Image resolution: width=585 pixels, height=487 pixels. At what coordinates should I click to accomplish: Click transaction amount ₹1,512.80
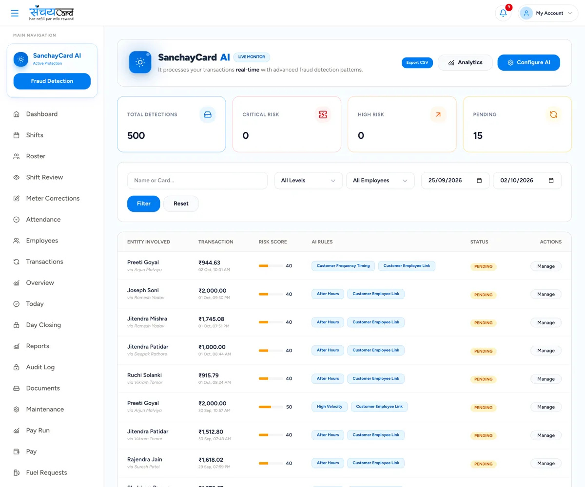(x=211, y=432)
